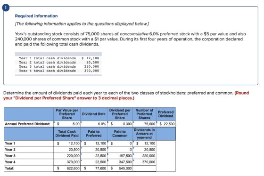The height and width of the screenshot is (176, 264).
Task: Select Year 2 Paid to Preferred 20,500 field
Action: (94, 150)
